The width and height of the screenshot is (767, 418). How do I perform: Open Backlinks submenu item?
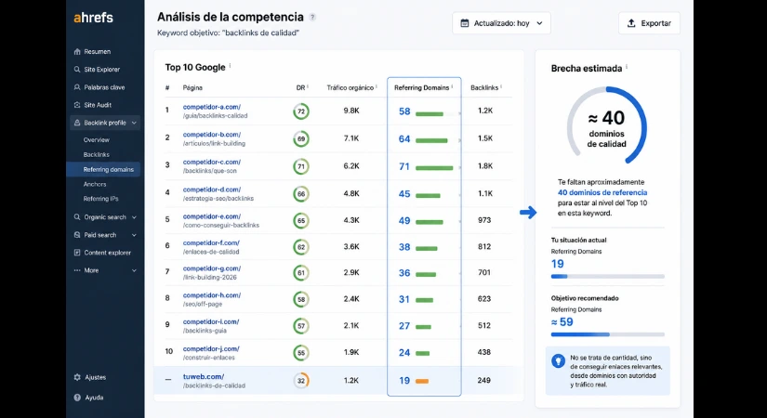point(97,154)
